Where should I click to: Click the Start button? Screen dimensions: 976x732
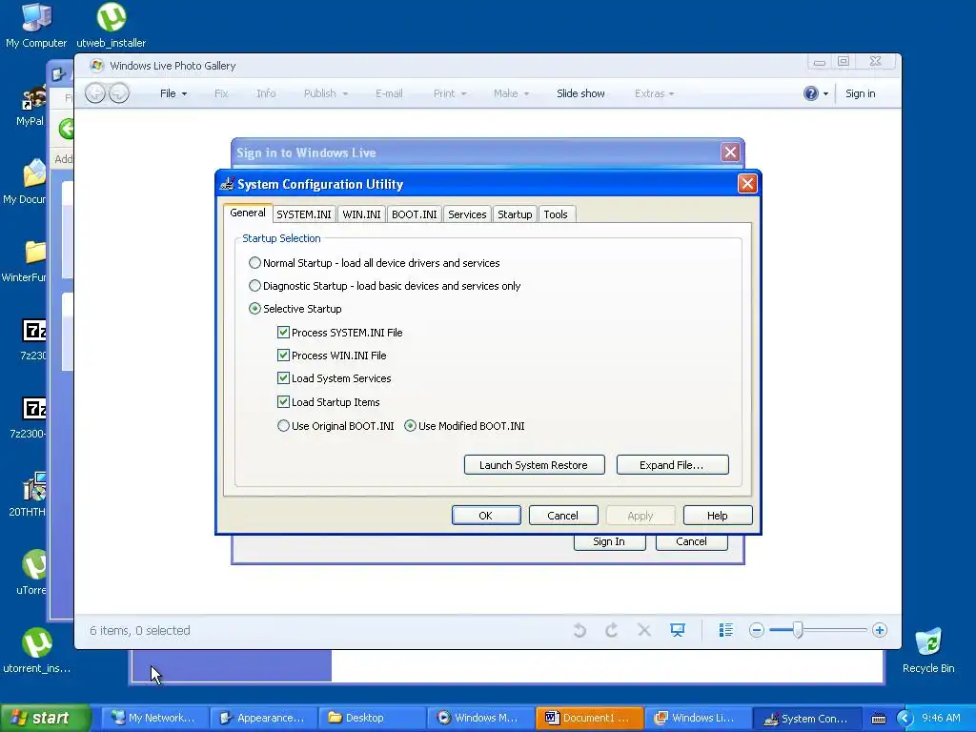click(45, 718)
